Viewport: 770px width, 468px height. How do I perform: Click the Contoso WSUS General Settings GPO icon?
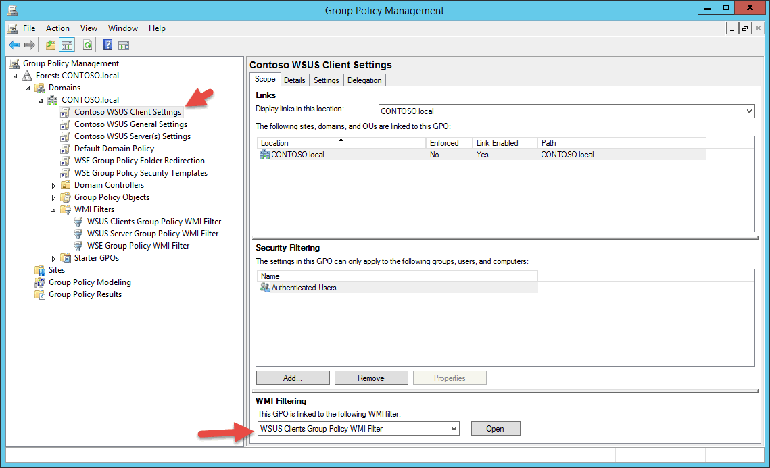coord(66,125)
